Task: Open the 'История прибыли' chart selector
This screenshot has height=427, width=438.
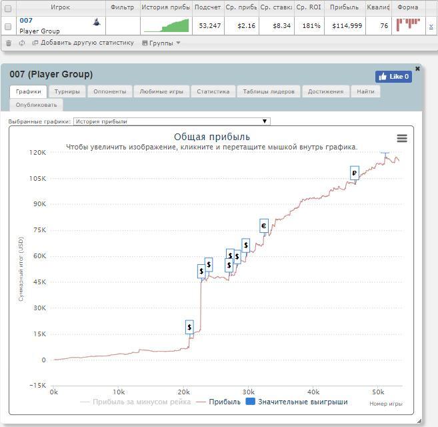Action: pos(172,121)
